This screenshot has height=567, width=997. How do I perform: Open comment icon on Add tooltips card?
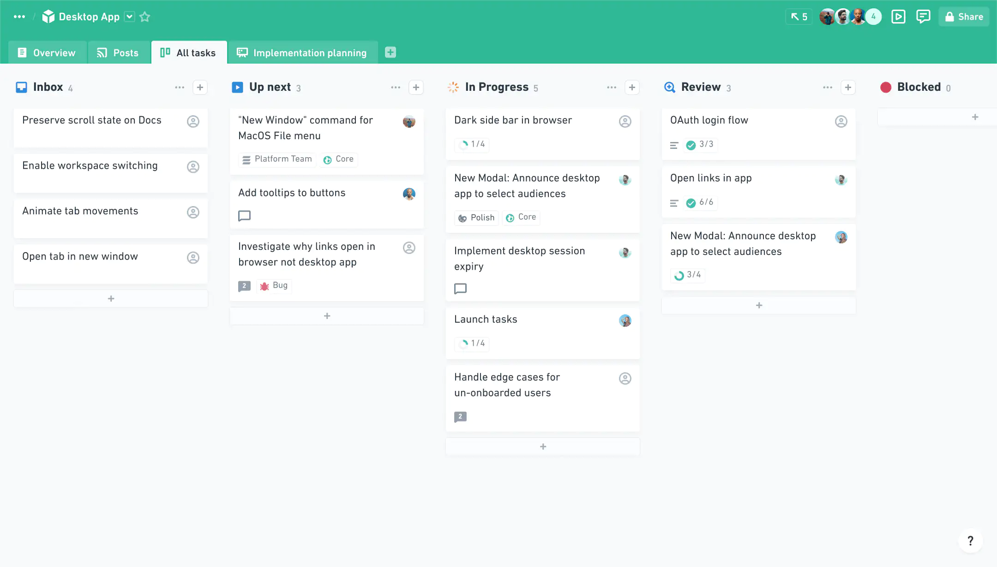[244, 216]
